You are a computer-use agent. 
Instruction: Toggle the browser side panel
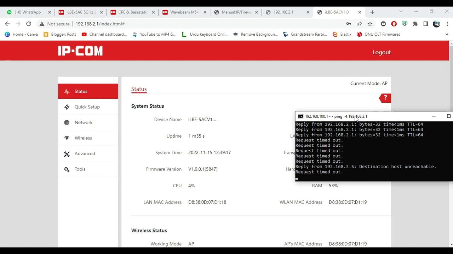426,24
